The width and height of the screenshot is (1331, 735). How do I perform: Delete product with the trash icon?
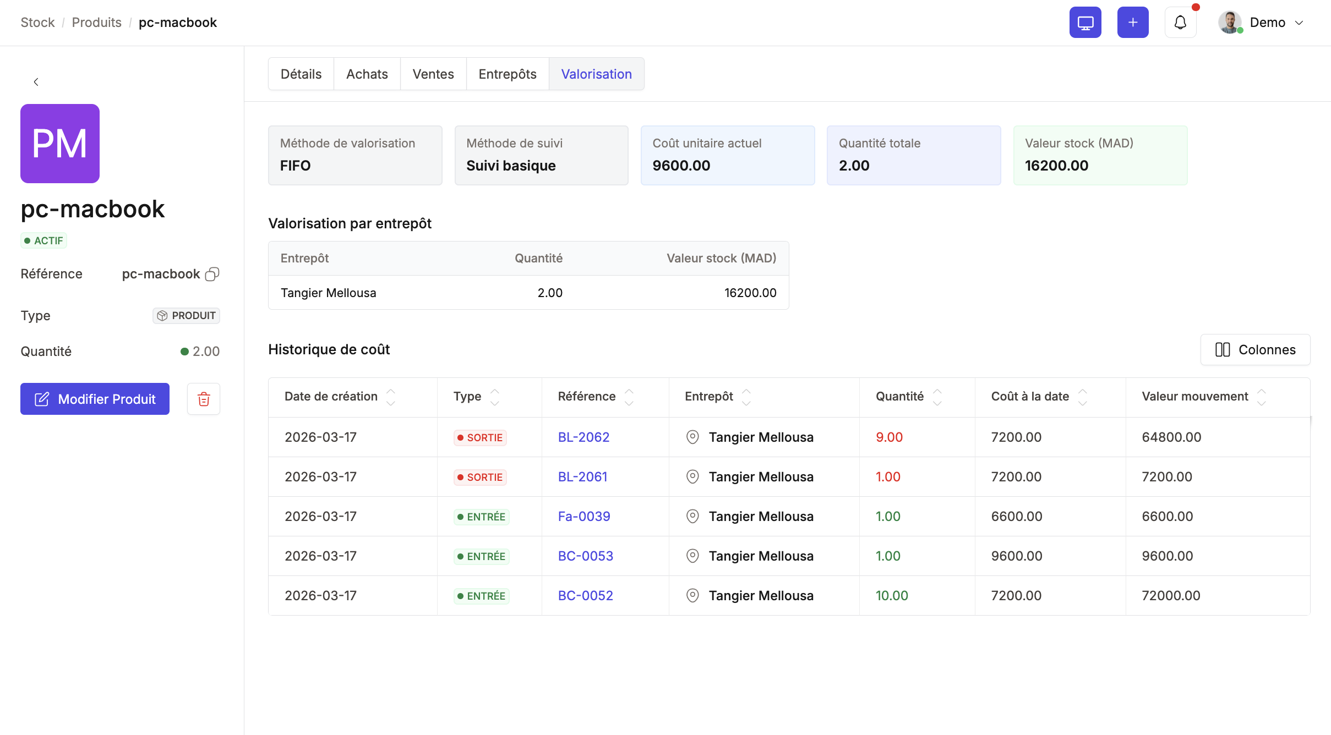pyautogui.click(x=204, y=399)
